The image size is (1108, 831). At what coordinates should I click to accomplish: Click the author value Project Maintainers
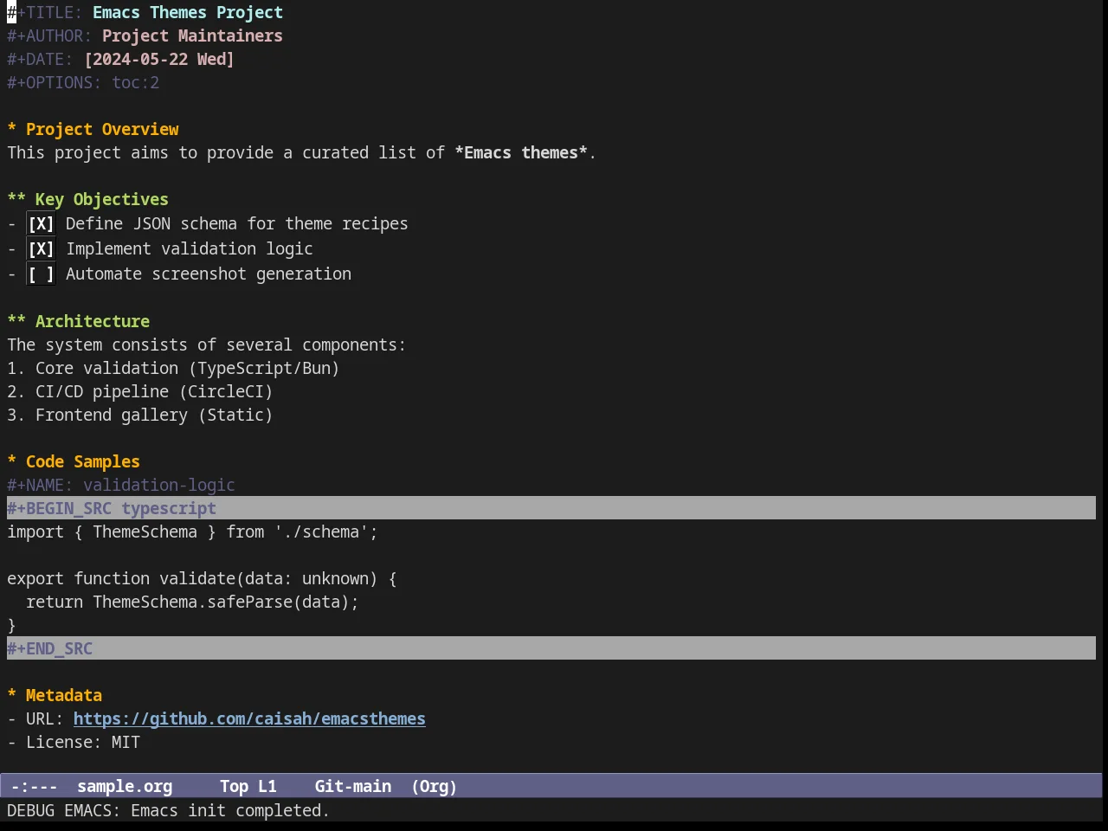(x=192, y=36)
